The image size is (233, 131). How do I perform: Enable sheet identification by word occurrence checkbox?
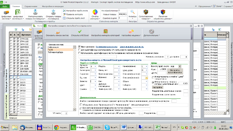click(x=79, y=53)
